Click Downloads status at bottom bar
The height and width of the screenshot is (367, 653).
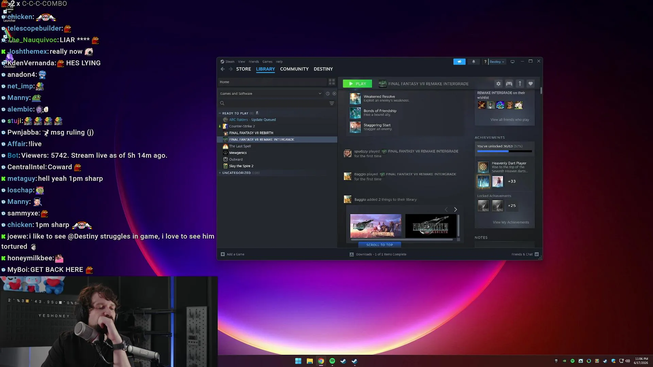[x=381, y=254]
